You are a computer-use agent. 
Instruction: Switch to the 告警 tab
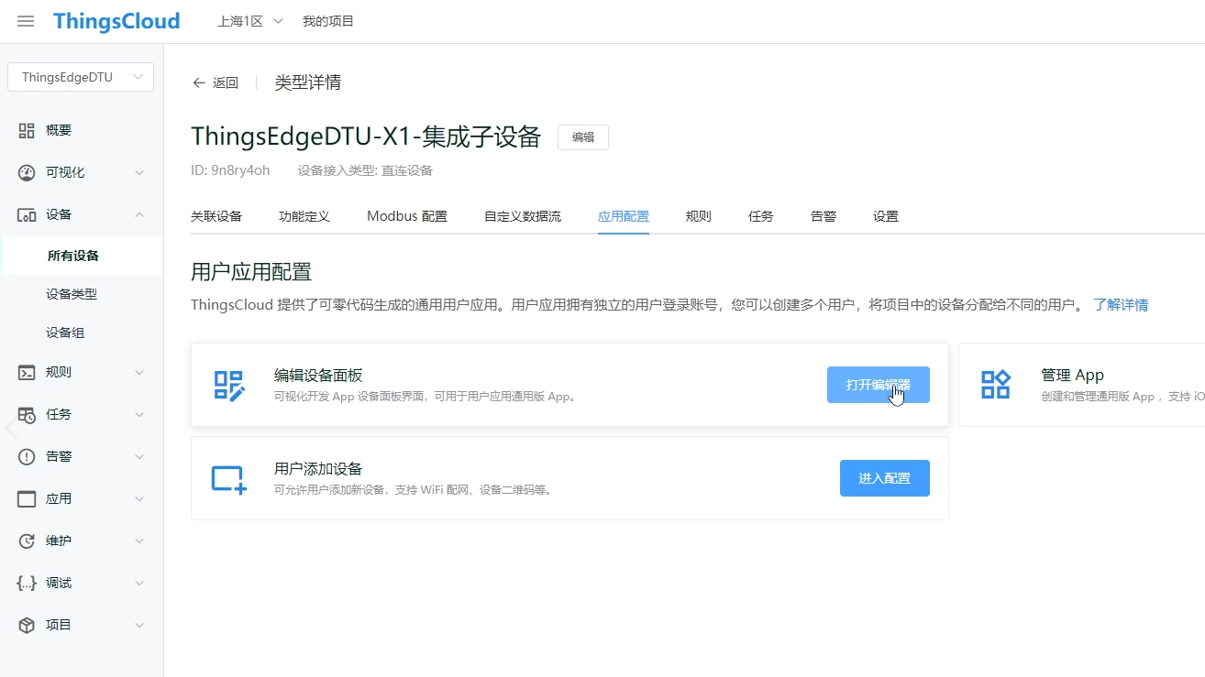(824, 216)
